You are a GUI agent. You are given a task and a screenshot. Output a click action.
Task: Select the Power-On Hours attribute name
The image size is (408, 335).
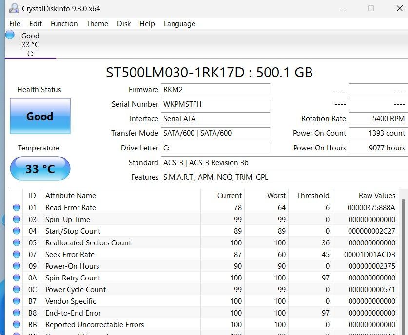pyautogui.click(x=72, y=266)
